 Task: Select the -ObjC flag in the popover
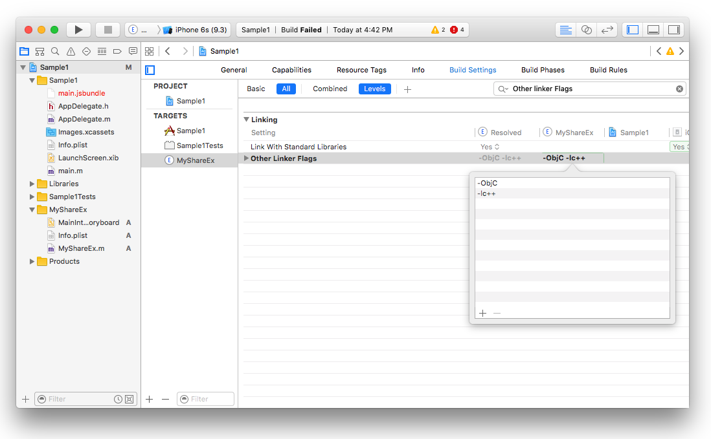pyautogui.click(x=572, y=184)
